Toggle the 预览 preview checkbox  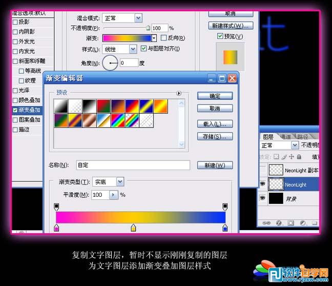220,36
